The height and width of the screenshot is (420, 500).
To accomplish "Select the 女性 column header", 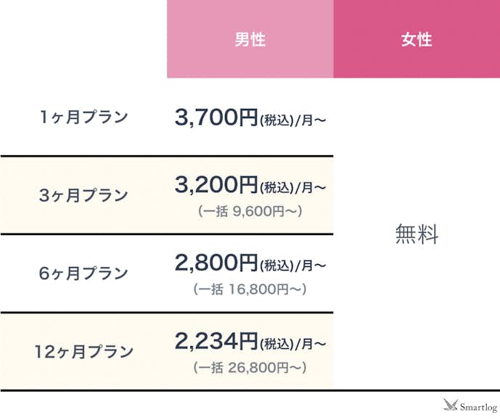I will click(x=417, y=40).
